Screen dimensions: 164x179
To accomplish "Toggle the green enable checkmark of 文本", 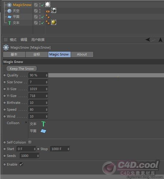I will pyautogui.click(x=43, y=23).
